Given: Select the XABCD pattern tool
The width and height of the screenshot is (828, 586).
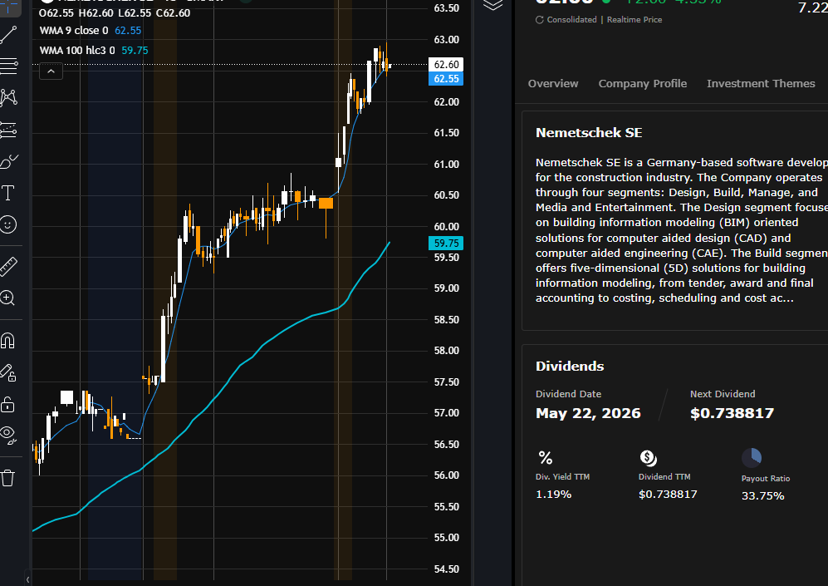Looking at the screenshot, I should coord(8,97).
